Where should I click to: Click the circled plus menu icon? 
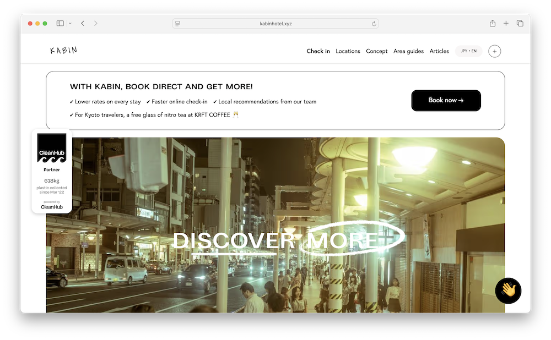494,51
